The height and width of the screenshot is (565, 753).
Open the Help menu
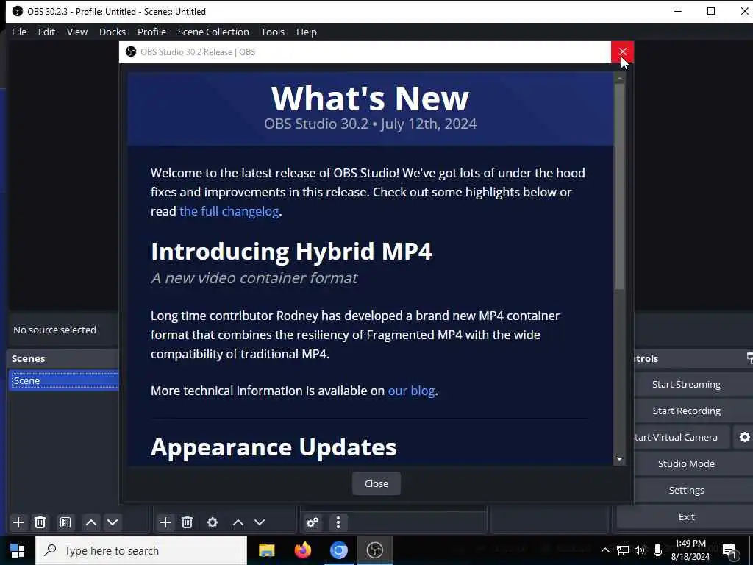tap(307, 32)
